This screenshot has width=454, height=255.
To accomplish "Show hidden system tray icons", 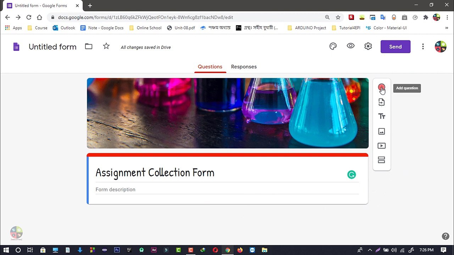I will coord(370,250).
